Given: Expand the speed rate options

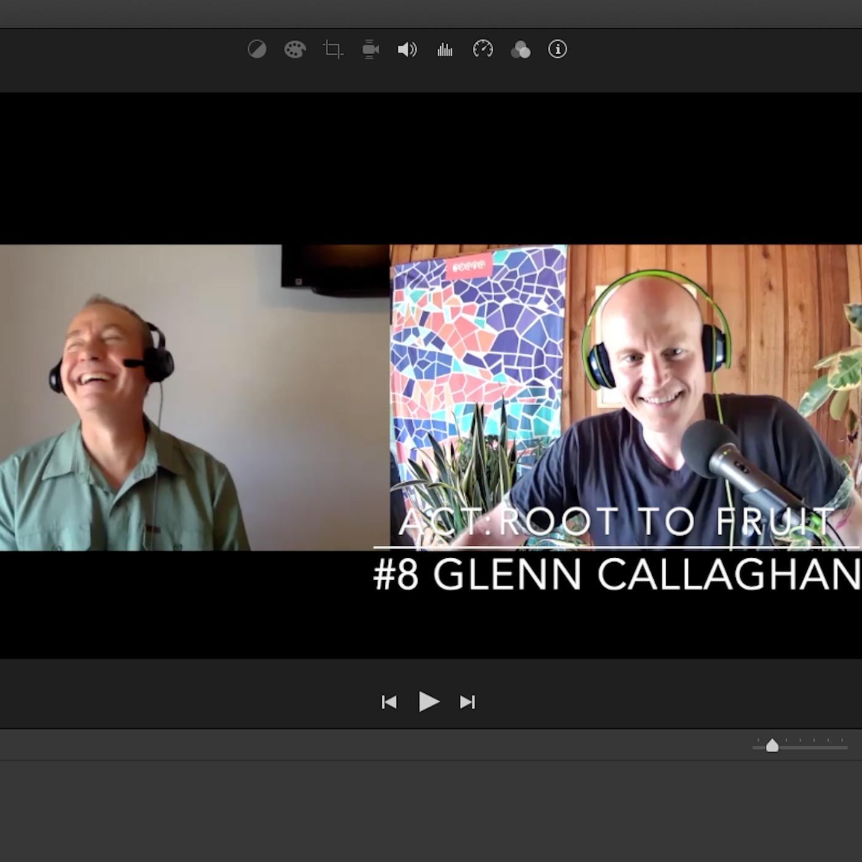Looking at the screenshot, I should [483, 50].
